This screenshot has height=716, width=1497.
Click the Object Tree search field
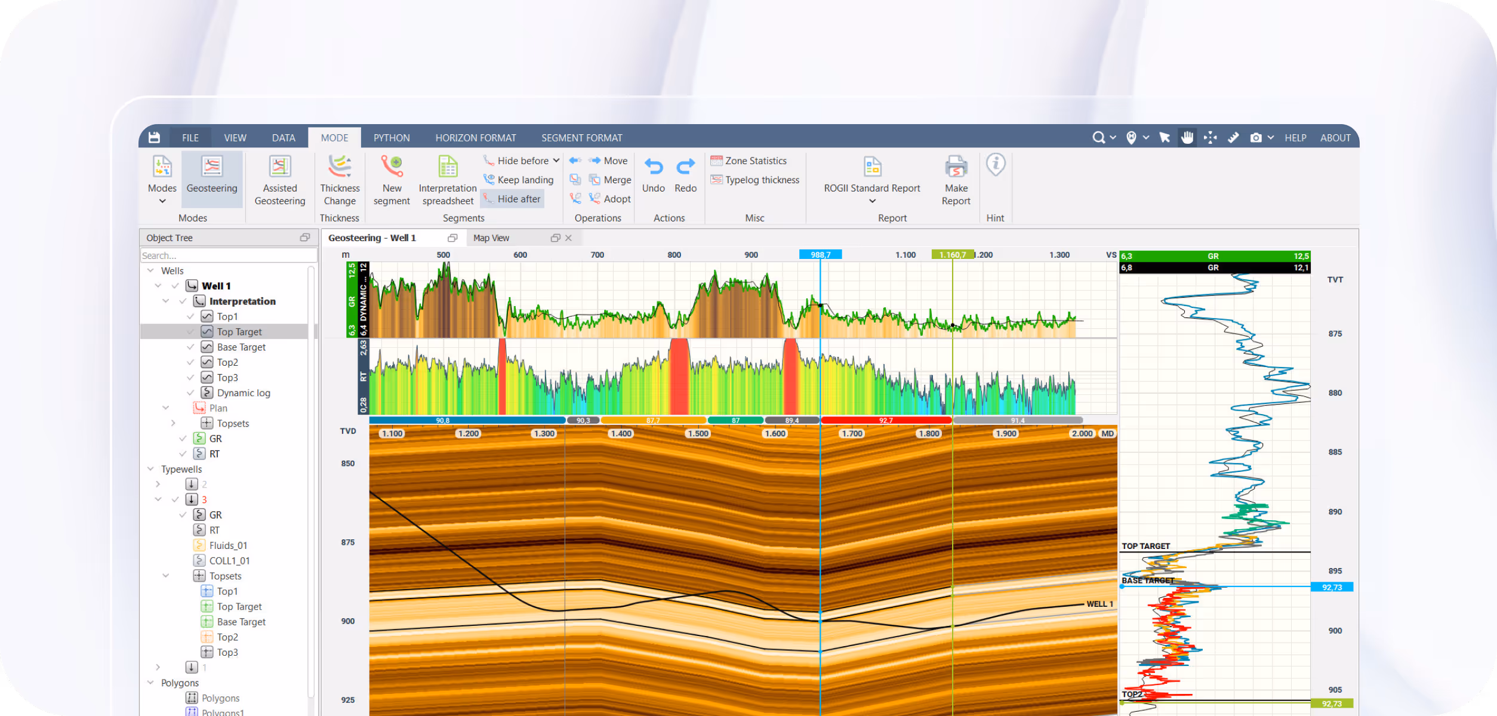coord(229,255)
